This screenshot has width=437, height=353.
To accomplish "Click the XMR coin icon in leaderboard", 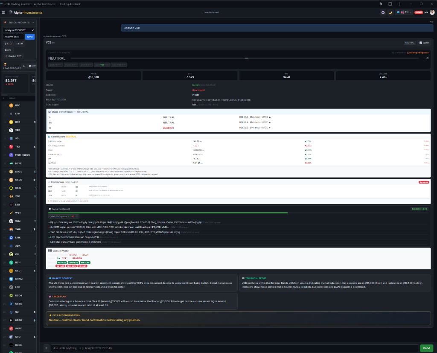I will pos(11,230).
